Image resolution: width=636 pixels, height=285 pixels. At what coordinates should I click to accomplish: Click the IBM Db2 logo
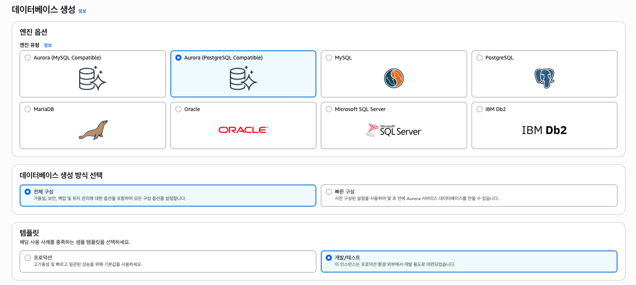[544, 130]
